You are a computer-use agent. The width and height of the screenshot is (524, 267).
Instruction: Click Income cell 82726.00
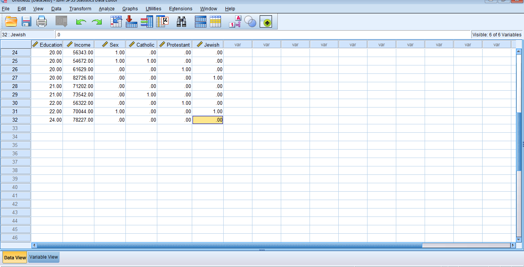(78, 78)
